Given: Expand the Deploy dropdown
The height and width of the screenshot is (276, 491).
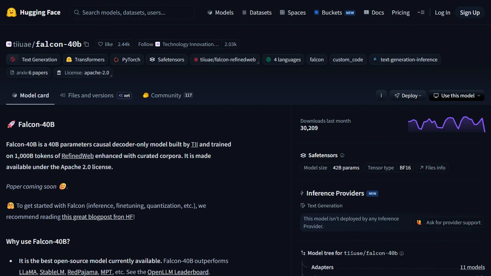Looking at the screenshot, I should pyautogui.click(x=407, y=95).
